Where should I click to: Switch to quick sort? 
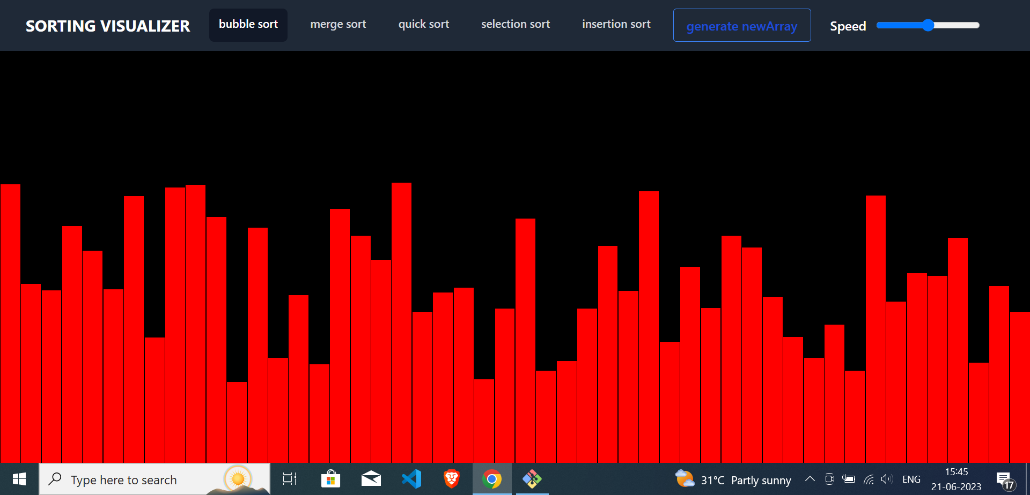[424, 24]
